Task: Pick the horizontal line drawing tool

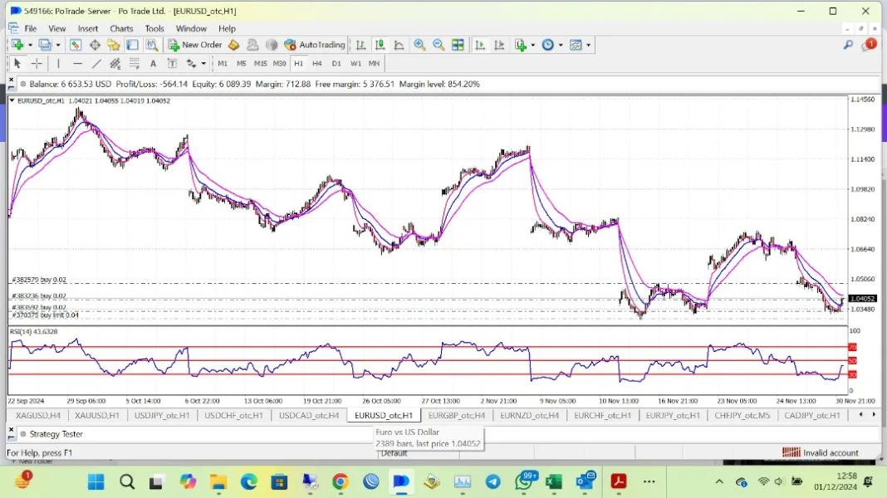Action: point(77,64)
